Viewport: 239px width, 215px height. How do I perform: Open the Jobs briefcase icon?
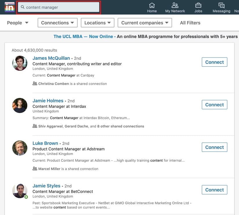[198, 6]
